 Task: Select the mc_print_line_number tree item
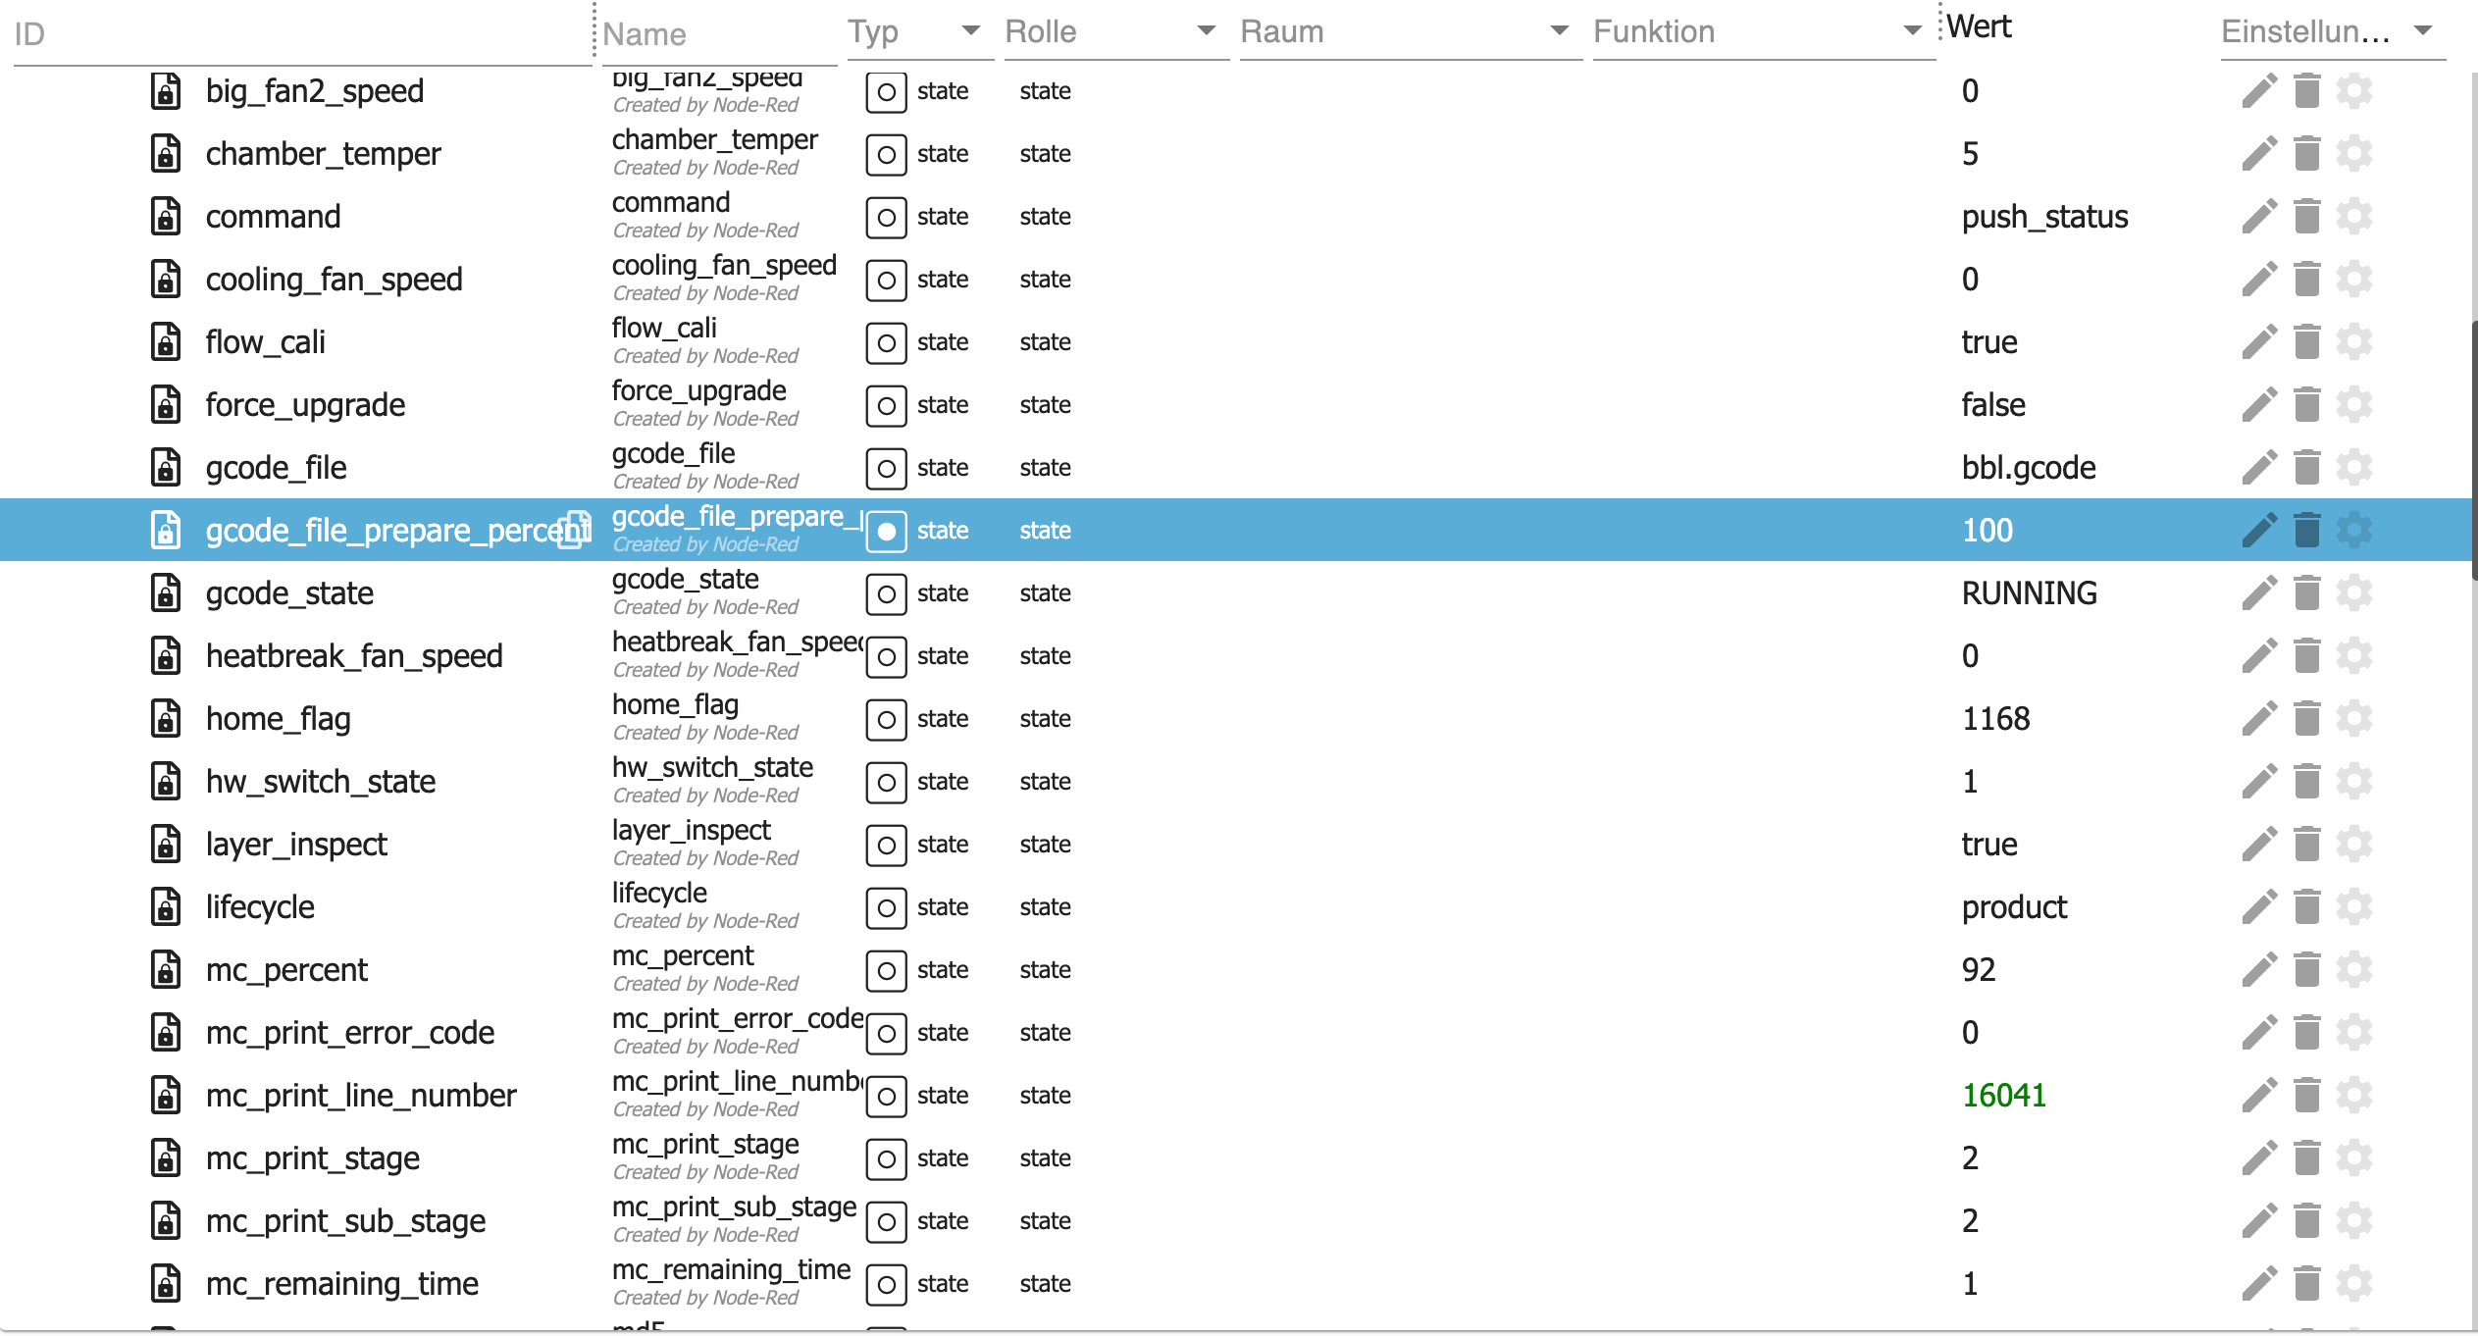(360, 1096)
